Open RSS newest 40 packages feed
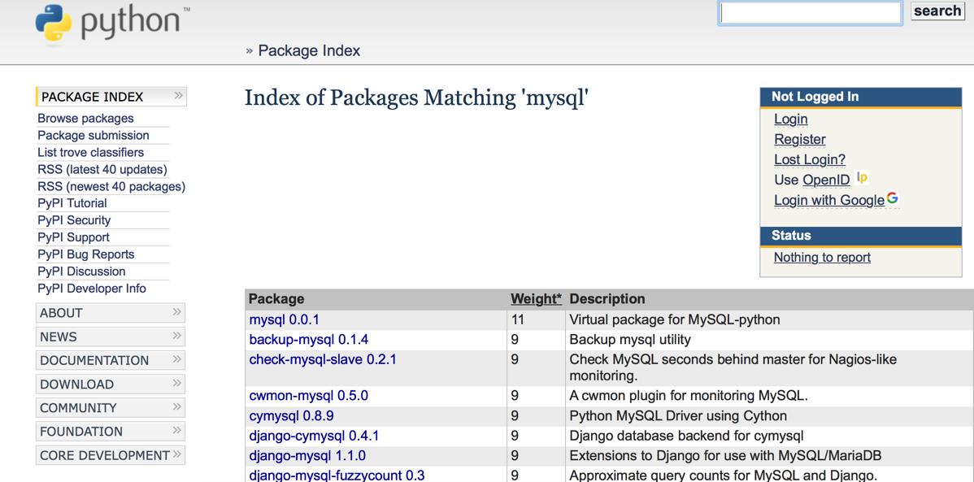974x482 pixels. click(112, 186)
